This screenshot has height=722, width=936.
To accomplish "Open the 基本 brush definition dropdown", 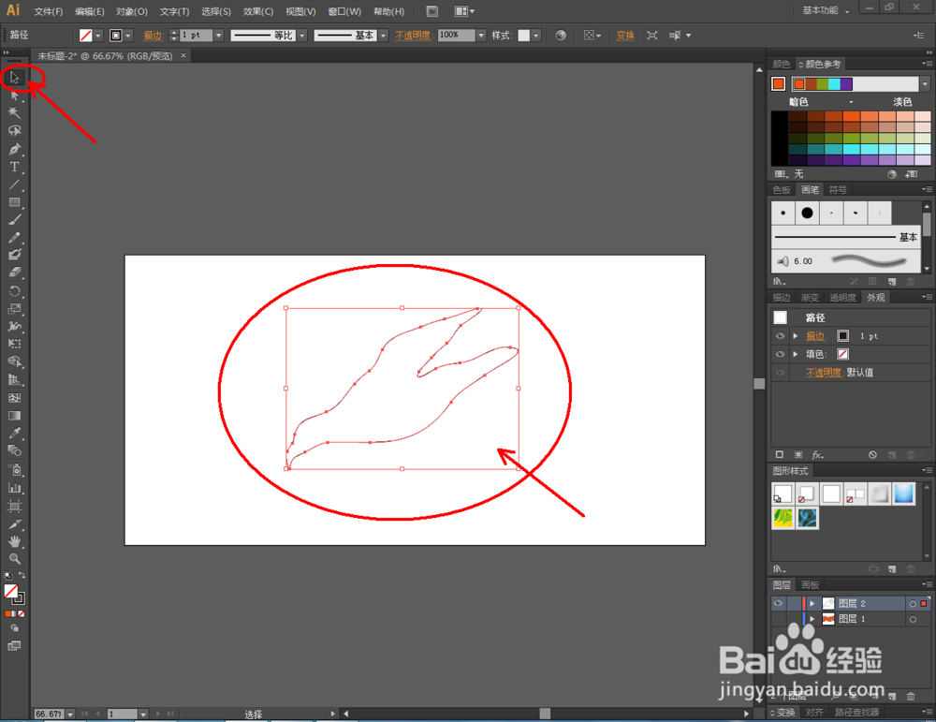I will 383,36.
